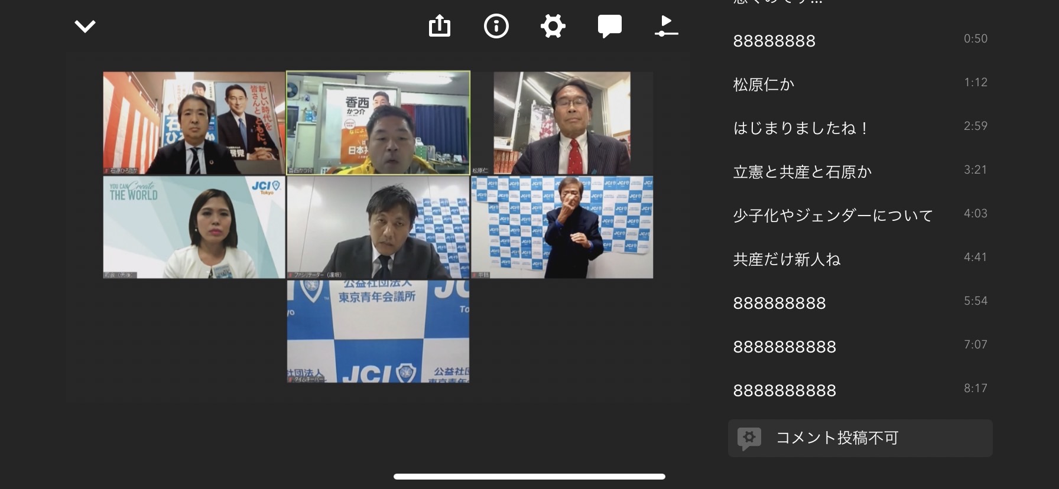Tap the woman with JCI Tokyo background
This screenshot has height=489, width=1059.
194,227
